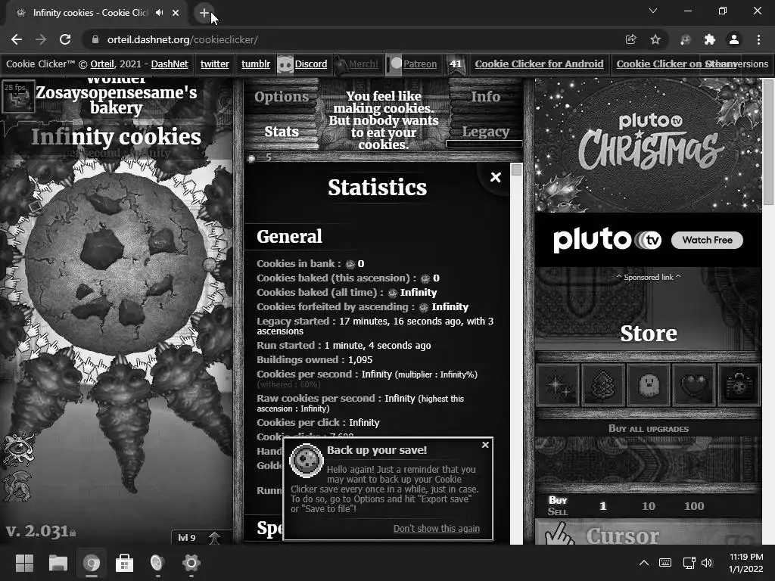Click the cookie icon in backup notification
This screenshot has height=581, width=775.
click(x=307, y=461)
